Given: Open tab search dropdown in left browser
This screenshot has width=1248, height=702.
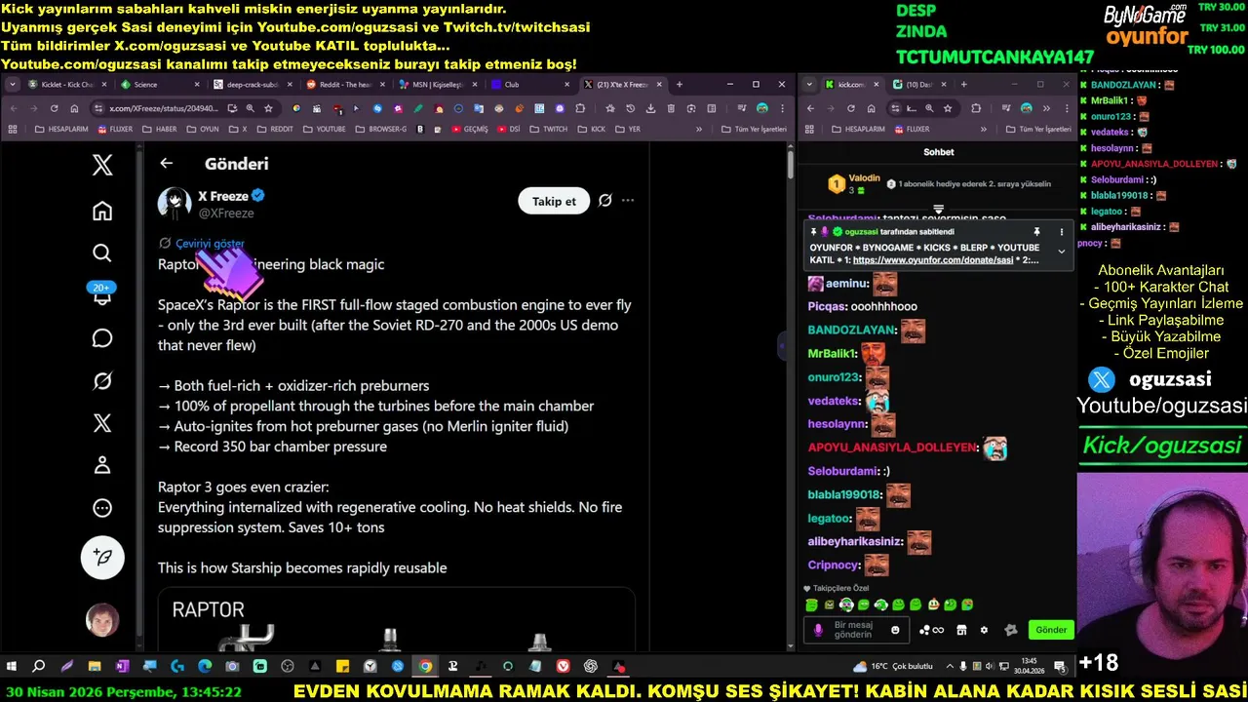Looking at the screenshot, I should tap(12, 85).
